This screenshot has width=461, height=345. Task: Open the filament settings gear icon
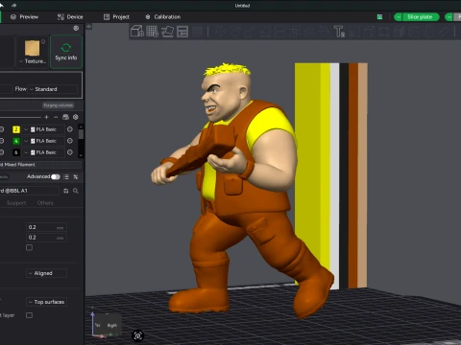click(76, 117)
